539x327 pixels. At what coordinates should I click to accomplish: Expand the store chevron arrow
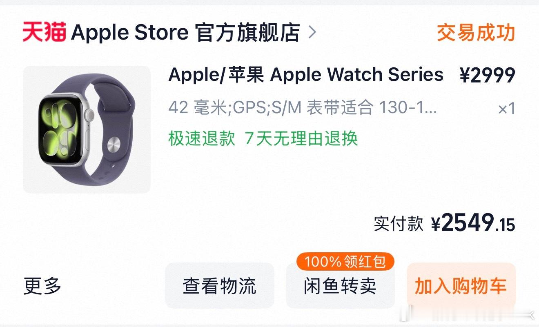click(x=312, y=32)
